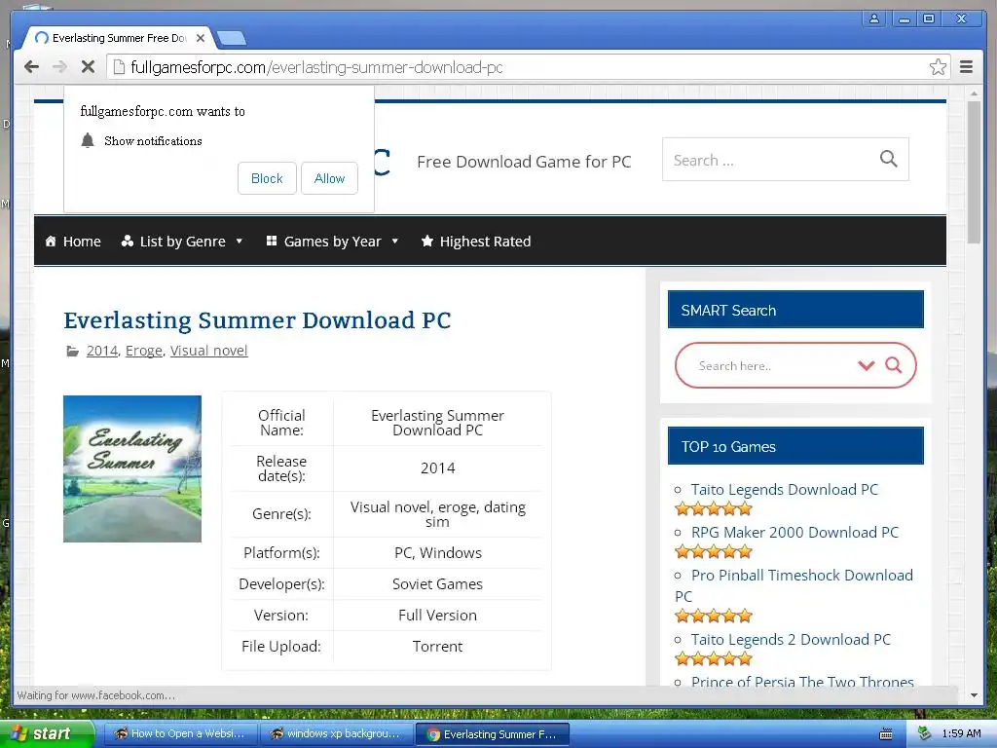Click the scrollbar up arrow
The width and height of the screenshot is (997, 748).
(974, 93)
